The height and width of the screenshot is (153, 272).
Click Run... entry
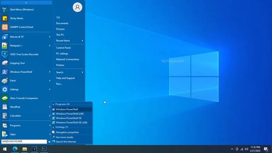point(59,84)
